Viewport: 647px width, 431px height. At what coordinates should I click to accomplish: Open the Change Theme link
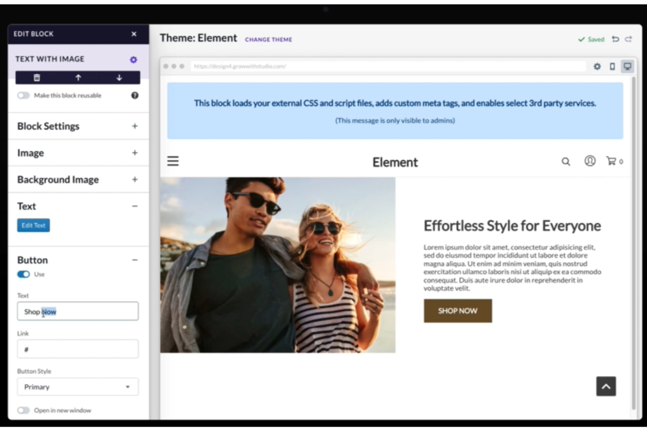[268, 39]
